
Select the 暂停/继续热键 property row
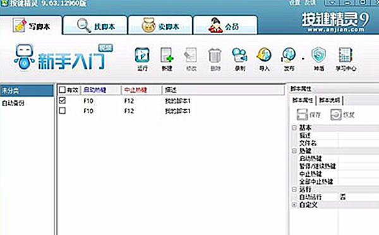coord(335,166)
